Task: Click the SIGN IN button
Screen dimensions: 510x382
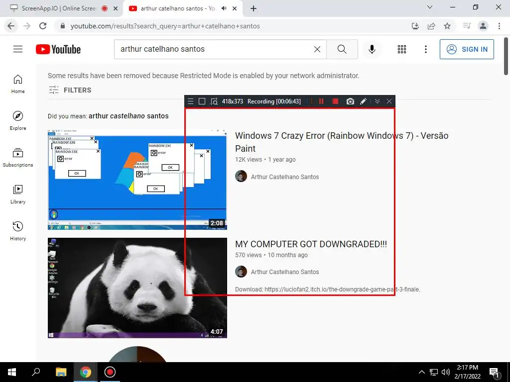Action: click(x=466, y=49)
